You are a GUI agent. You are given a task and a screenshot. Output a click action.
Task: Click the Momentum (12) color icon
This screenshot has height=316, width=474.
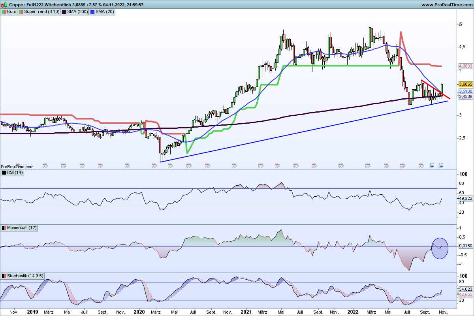click(4, 228)
